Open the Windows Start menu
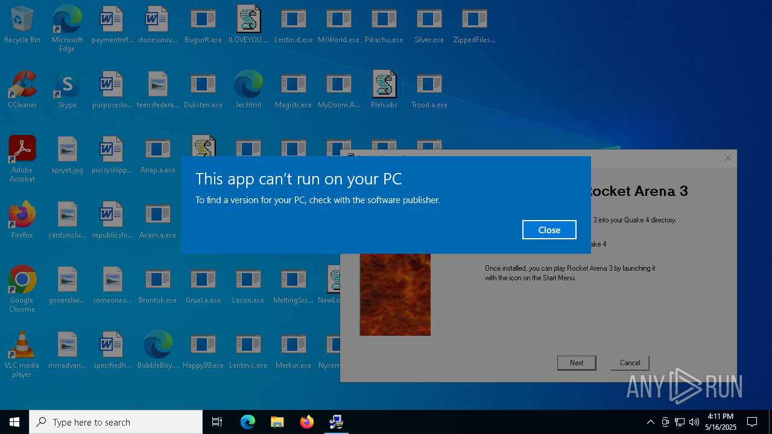Viewport: 772px width, 434px height. (x=14, y=422)
